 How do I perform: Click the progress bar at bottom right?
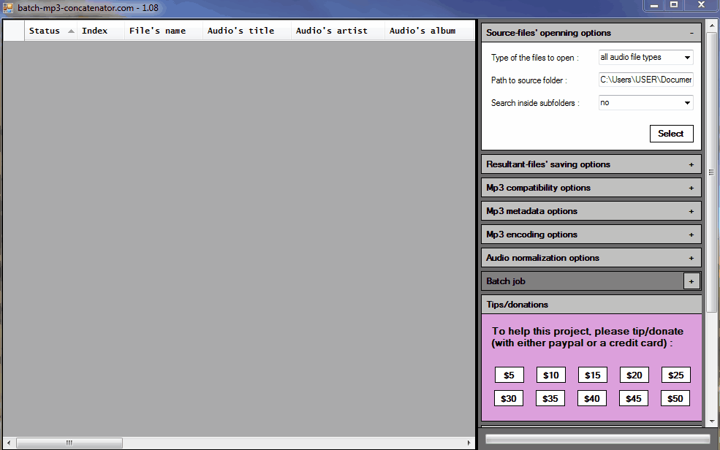click(x=598, y=440)
